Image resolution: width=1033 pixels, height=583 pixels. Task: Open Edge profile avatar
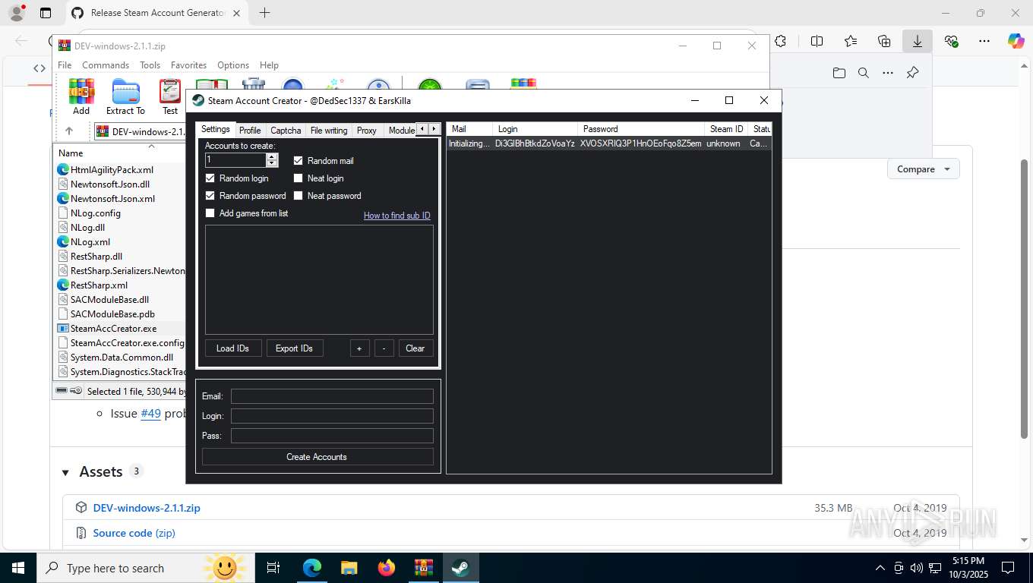tap(17, 13)
